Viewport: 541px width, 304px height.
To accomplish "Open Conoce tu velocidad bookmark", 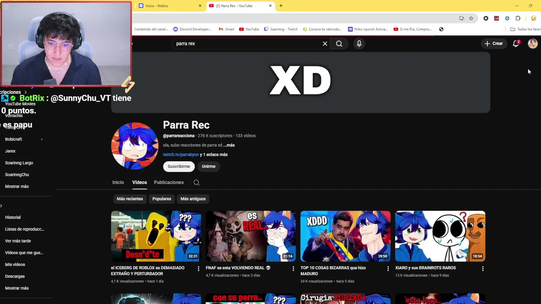I will click(322, 29).
